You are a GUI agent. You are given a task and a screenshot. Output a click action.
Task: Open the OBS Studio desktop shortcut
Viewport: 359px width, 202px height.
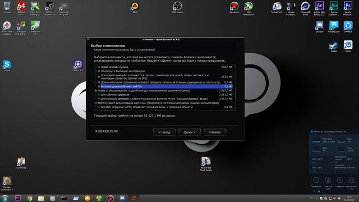click(177, 7)
